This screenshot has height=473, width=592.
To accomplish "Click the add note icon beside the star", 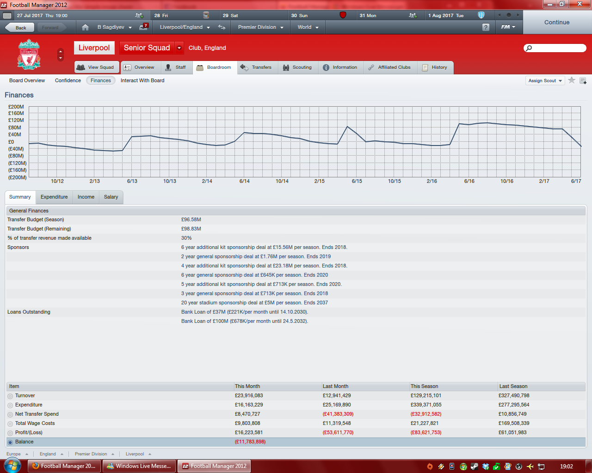I will (583, 81).
